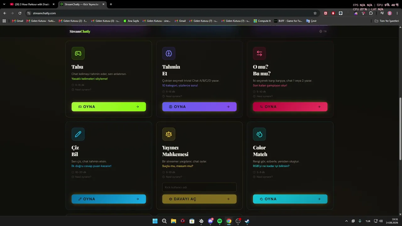Open the Çevir bookmark
This screenshot has width=402, height=226.
coord(311,21)
